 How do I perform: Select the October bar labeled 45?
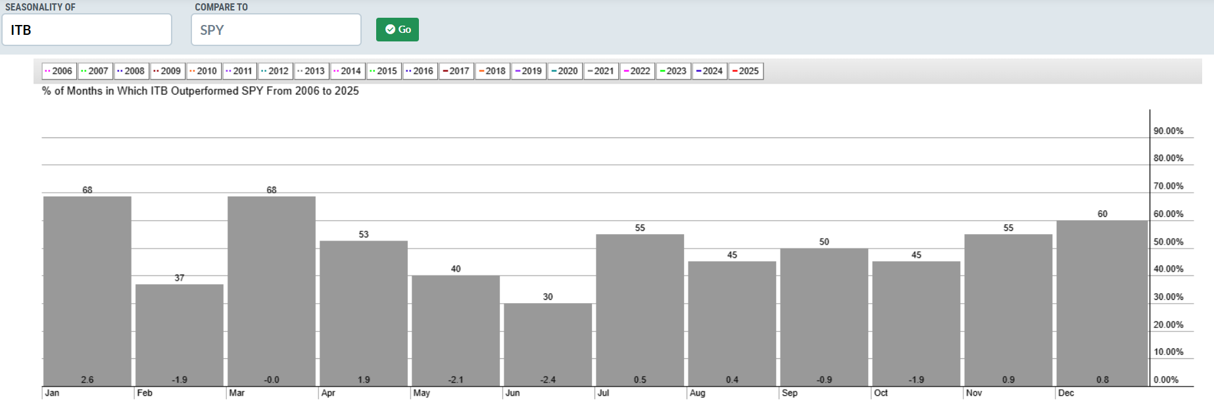[x=916, y=323]
